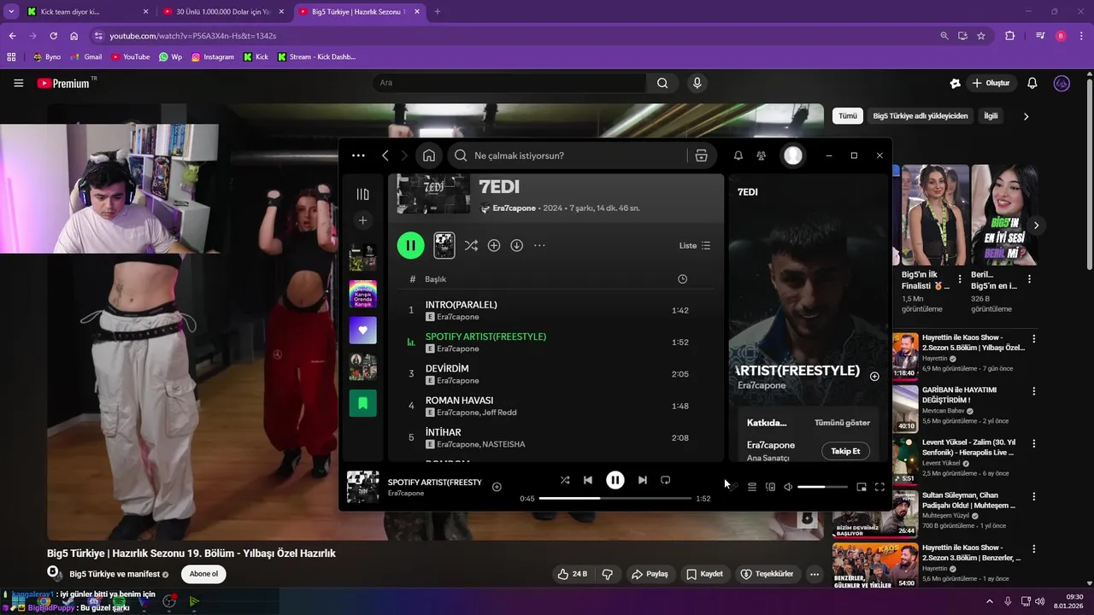1094x615 pixels.
Task: Open more video actions three-dot menu
Action: coord(815,574)
